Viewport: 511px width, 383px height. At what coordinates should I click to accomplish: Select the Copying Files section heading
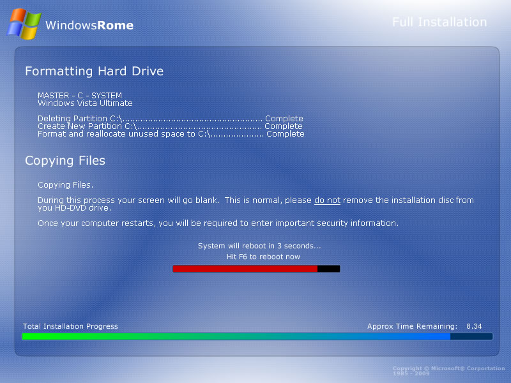coord(65,161)
